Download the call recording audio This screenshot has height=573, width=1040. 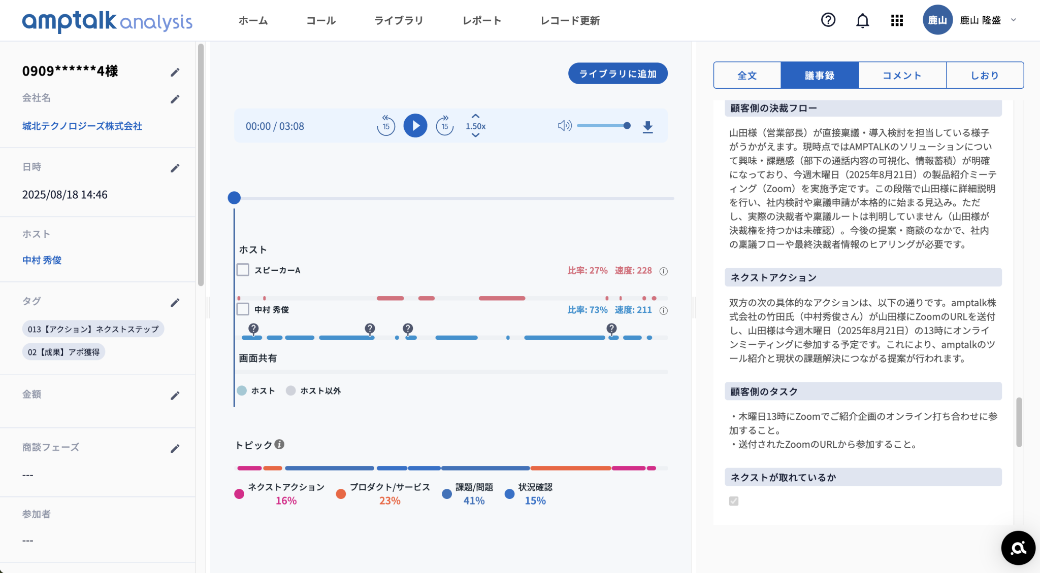point(648,126)
